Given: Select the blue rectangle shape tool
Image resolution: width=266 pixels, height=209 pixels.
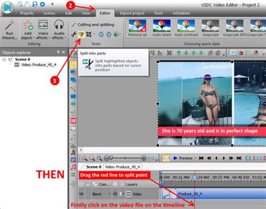Looking at the screenshot, I should point(73,97).
